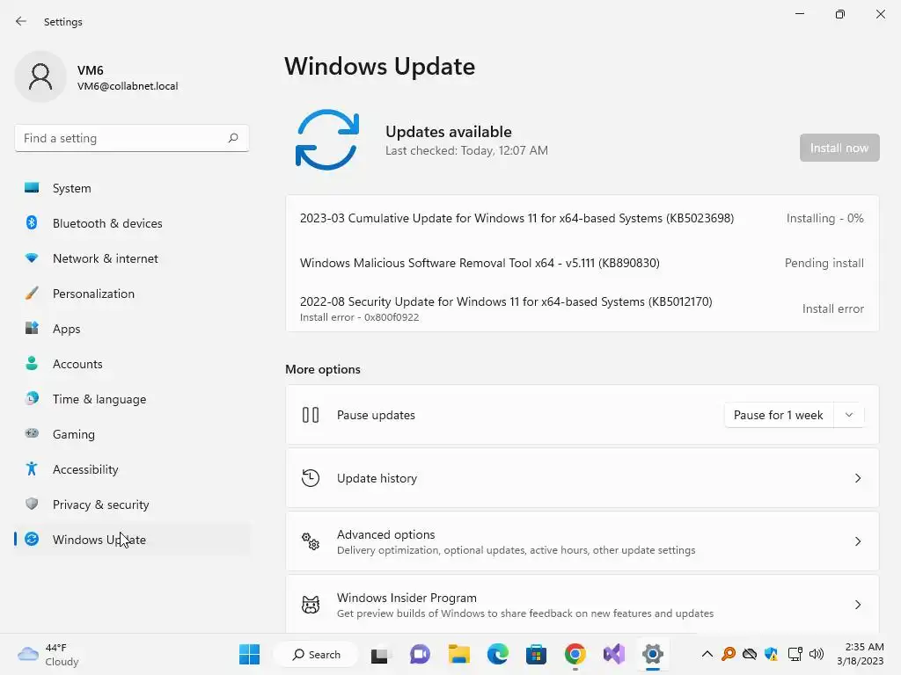This screenshot has height=675, width=901.
Task: Open the weather widget showing 44°F Cloudy
Action: pyautogui.click(x=48, y=654)
